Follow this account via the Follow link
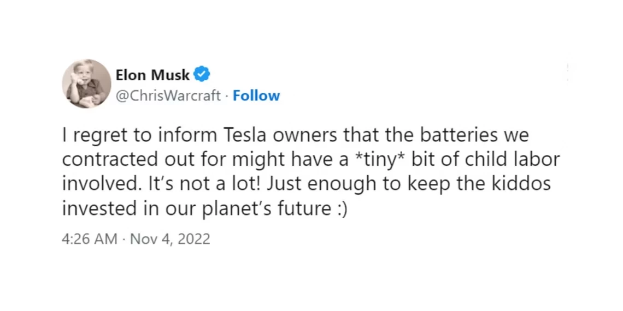The image size is (623, 311). click(x=256, y=95)
